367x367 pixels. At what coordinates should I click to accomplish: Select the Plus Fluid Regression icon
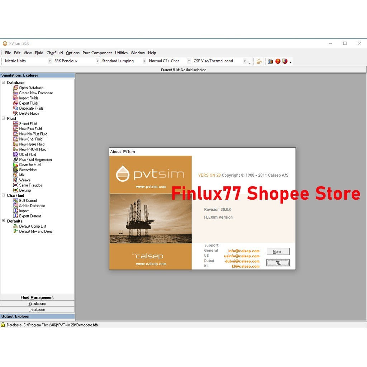click(16, 159)
